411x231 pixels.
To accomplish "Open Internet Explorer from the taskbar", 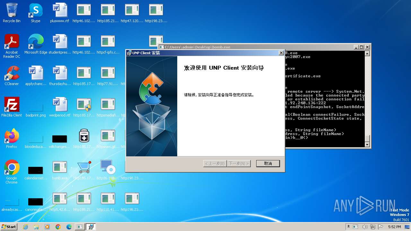I will point(25,227).
